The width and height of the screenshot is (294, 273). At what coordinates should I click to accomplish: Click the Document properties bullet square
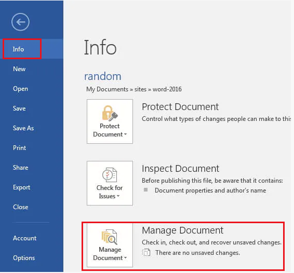[145, 190]
